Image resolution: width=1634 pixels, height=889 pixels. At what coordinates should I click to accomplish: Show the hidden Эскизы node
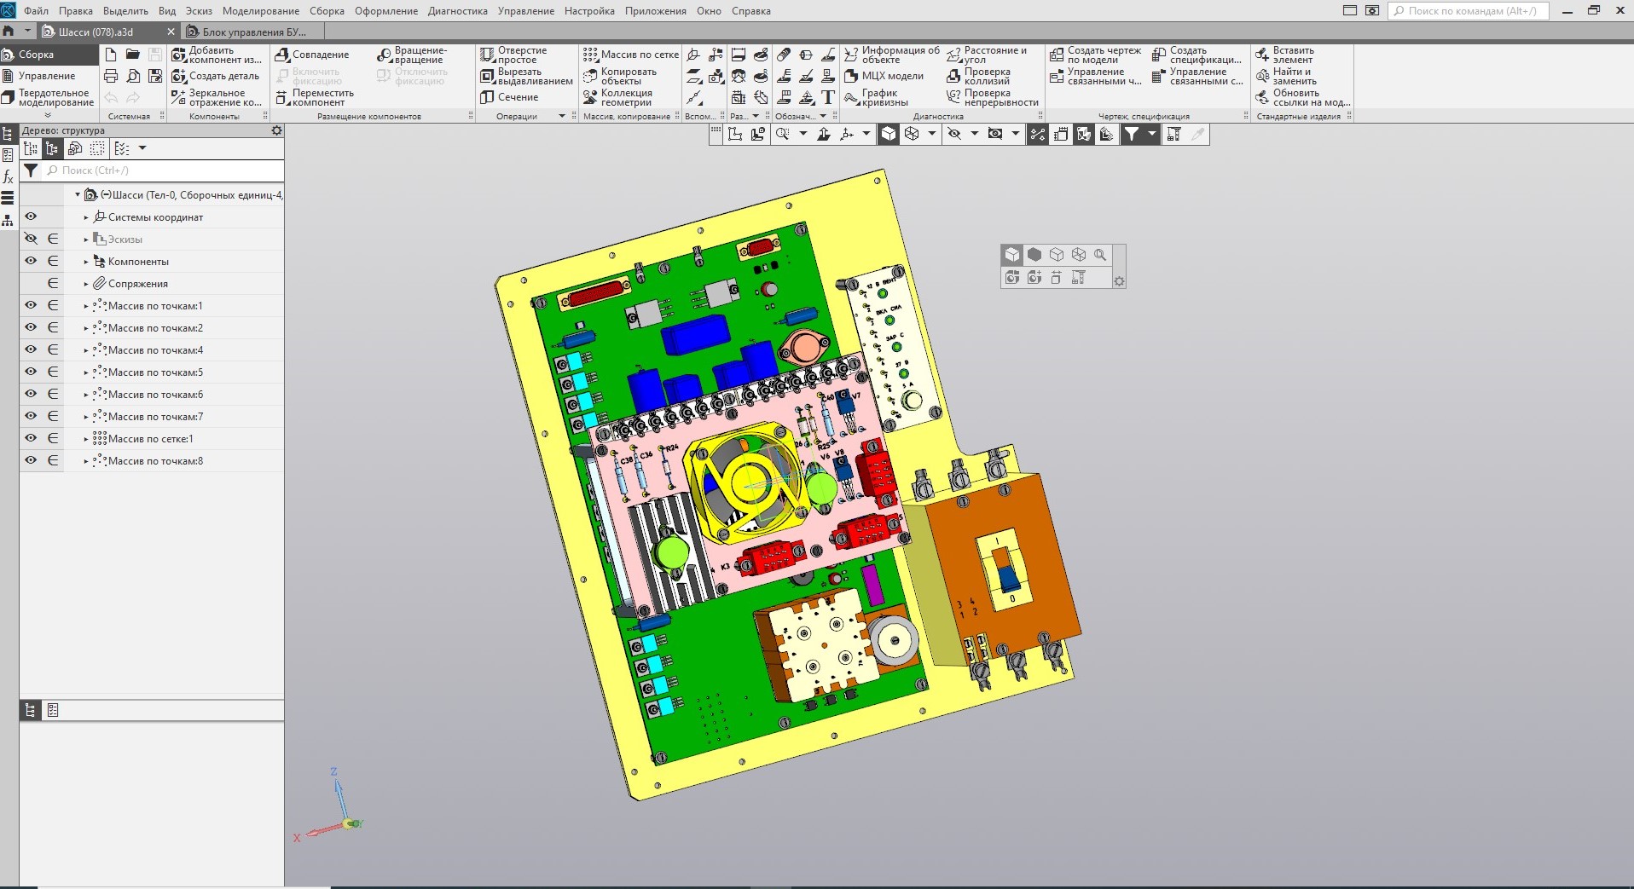[31, 239]
